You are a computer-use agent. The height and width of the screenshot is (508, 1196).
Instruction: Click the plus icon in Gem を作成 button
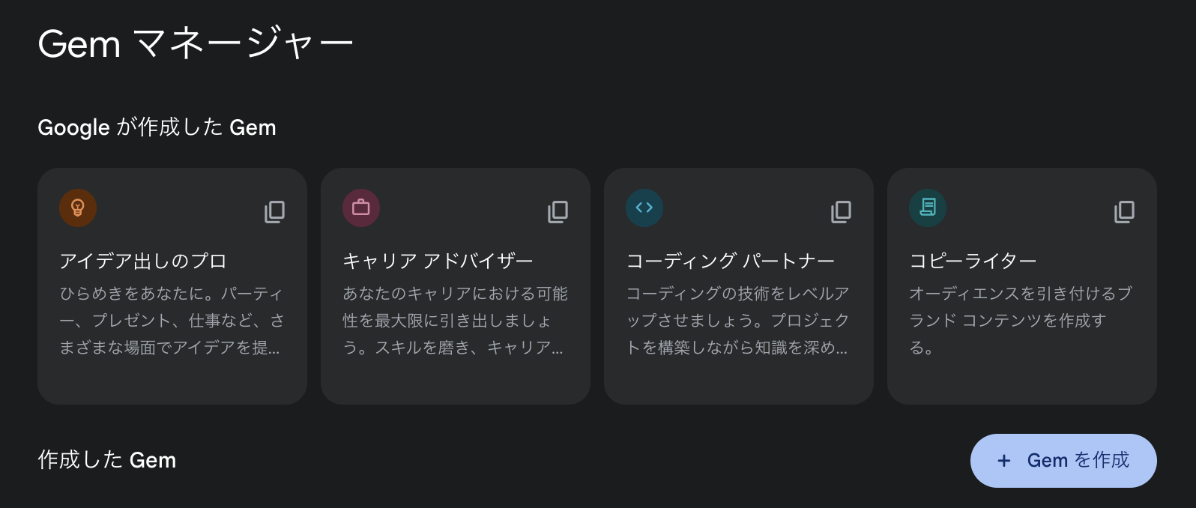(x=1004, y=461)
